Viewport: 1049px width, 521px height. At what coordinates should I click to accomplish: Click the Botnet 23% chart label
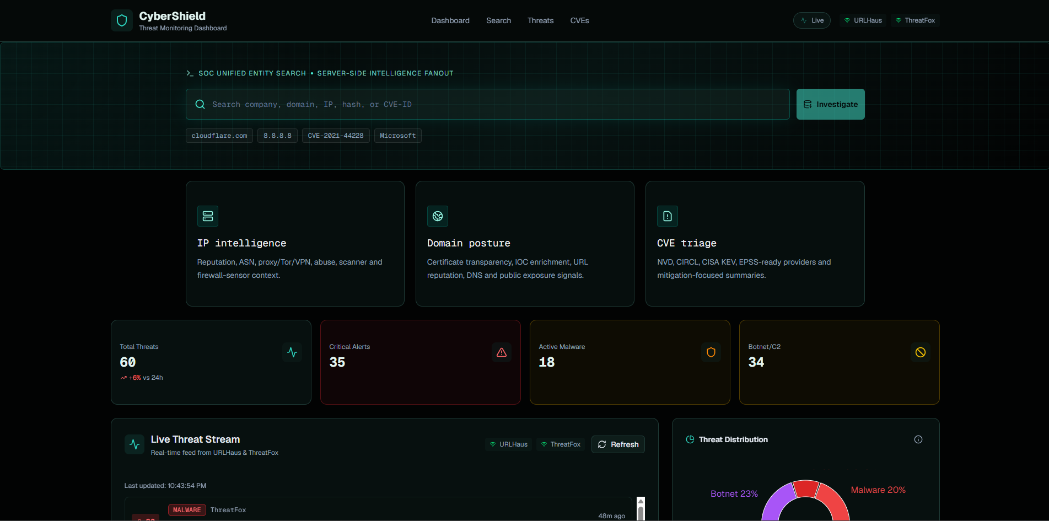tap(734, 493)
